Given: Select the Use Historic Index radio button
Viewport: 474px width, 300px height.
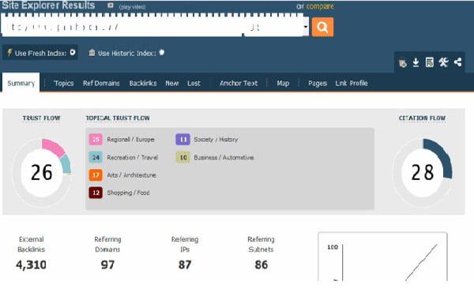Looking at the screenshot, I should pos(162,52).
